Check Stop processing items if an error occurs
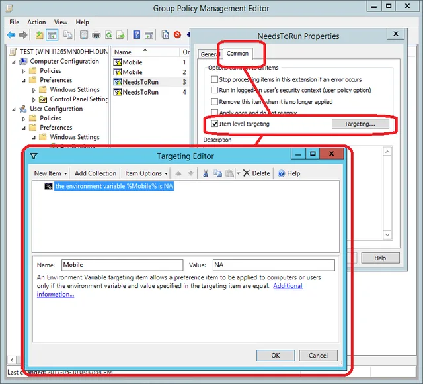The height and width of the screenshot is (384, 423). click(214, 79)
